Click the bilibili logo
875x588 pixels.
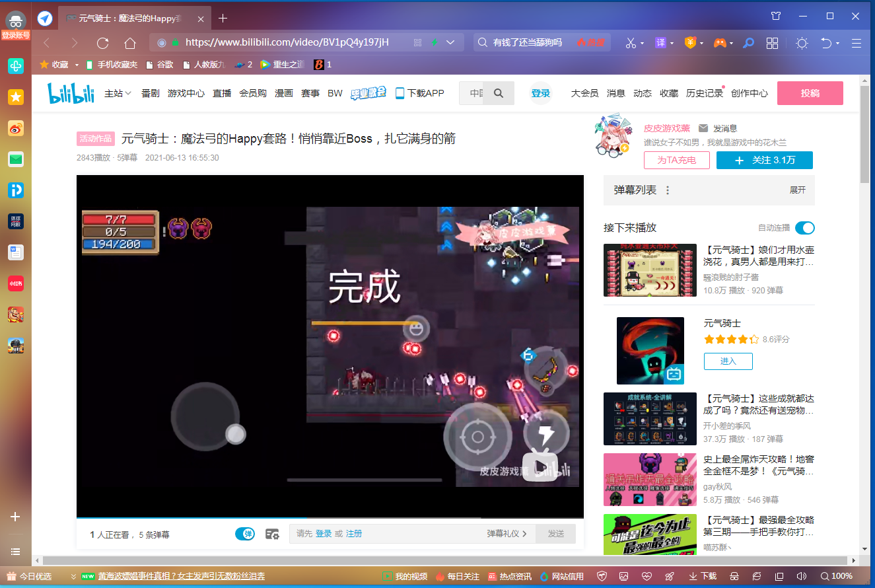pos(71,93)
